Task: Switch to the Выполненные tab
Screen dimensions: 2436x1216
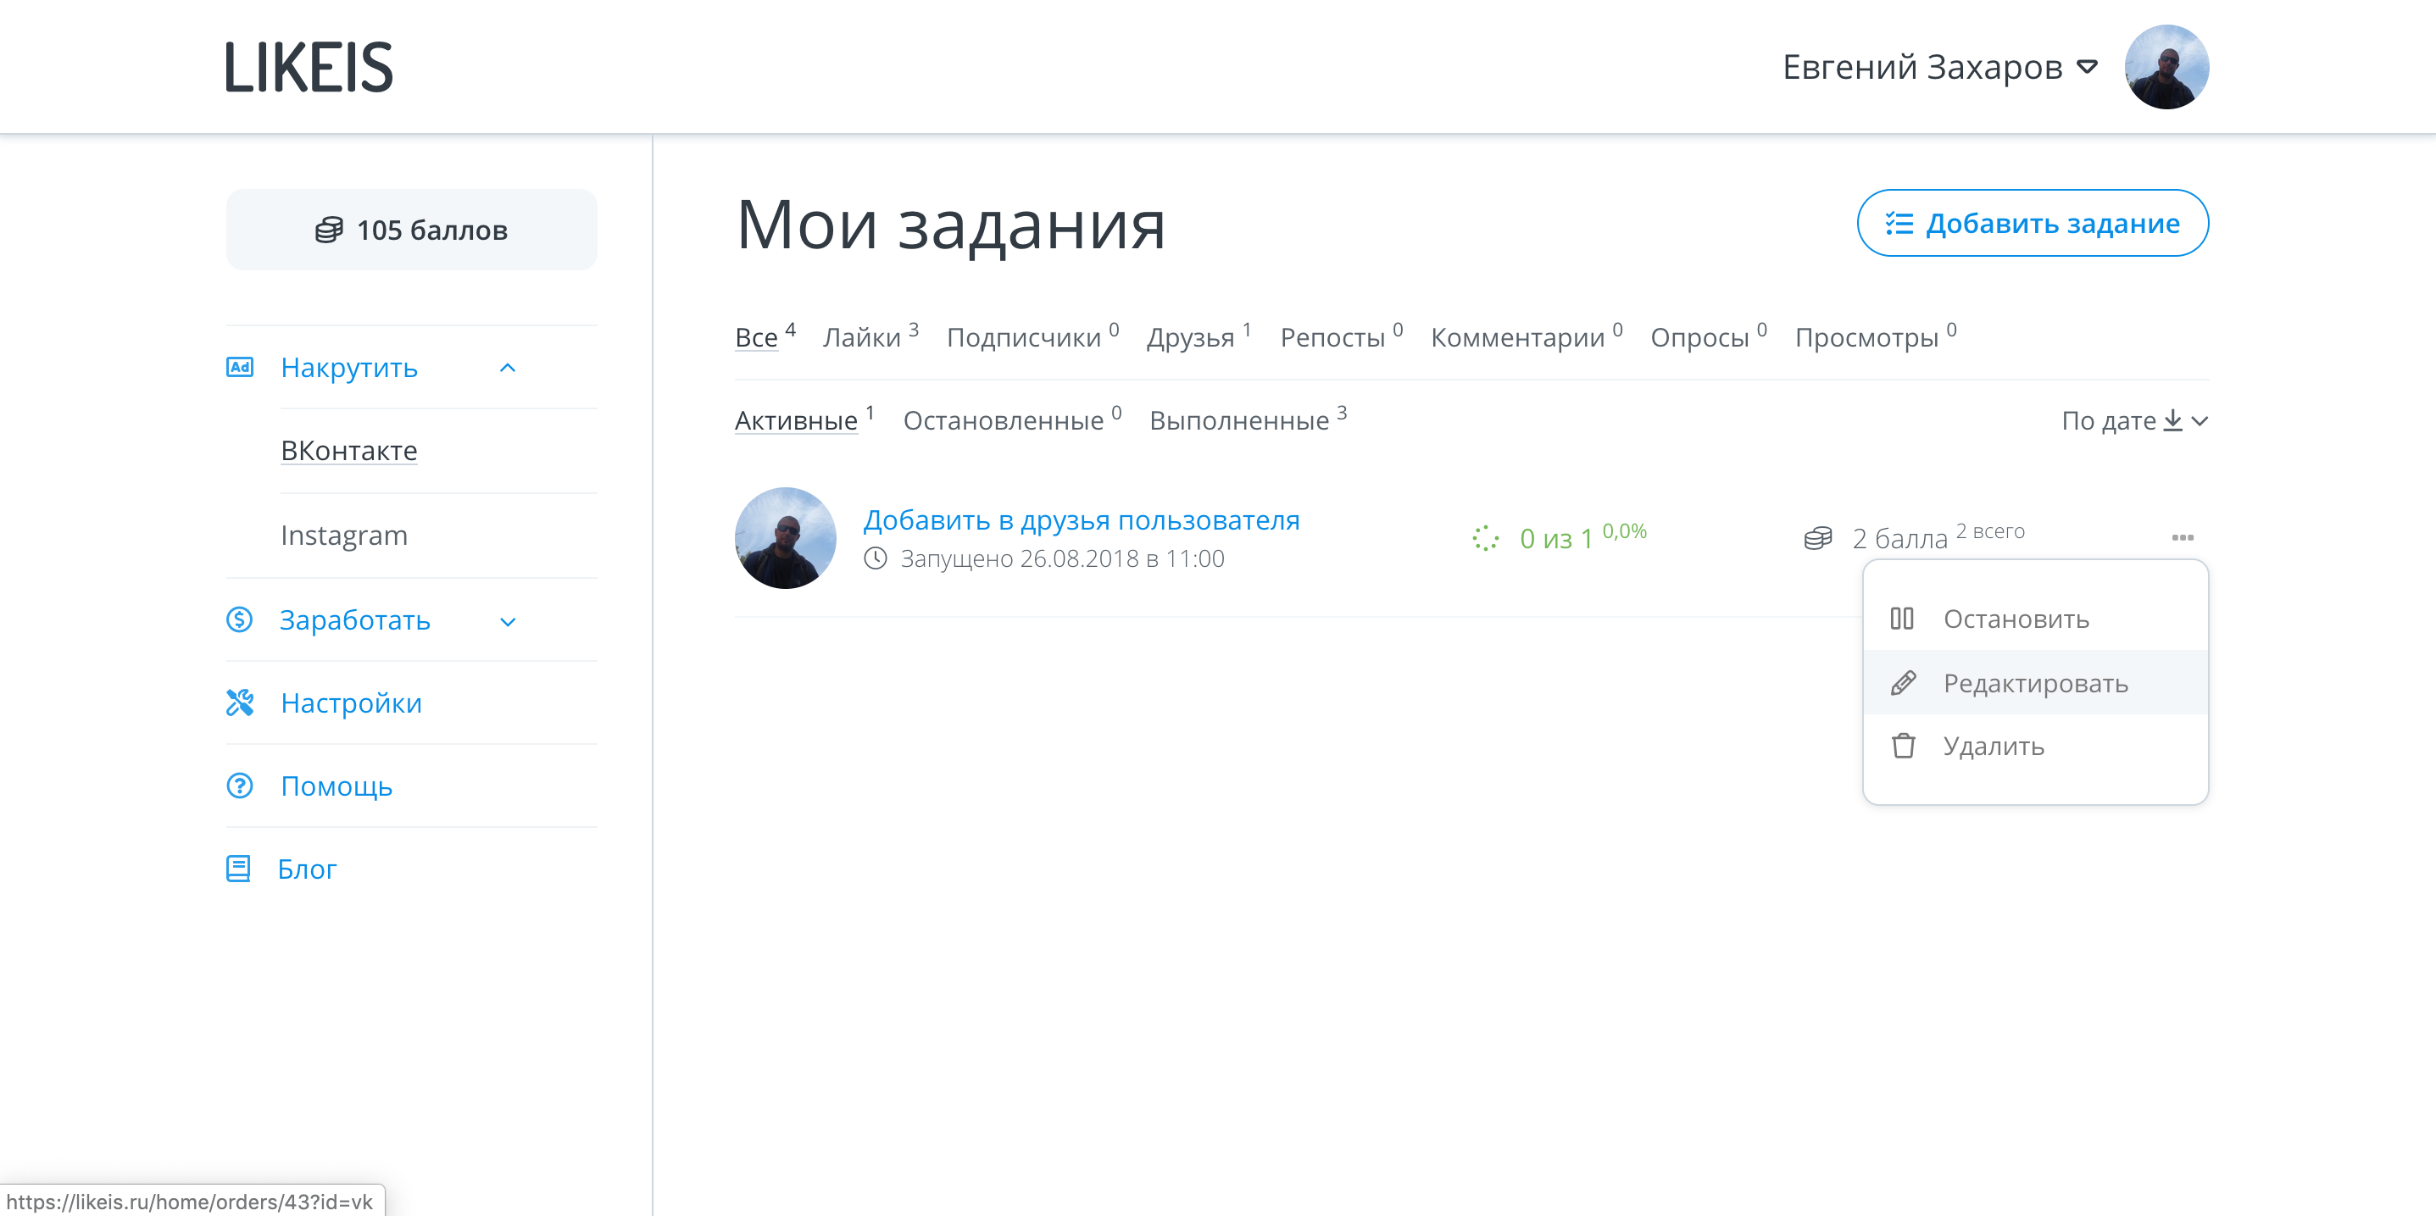Action: coord(1239,421)
